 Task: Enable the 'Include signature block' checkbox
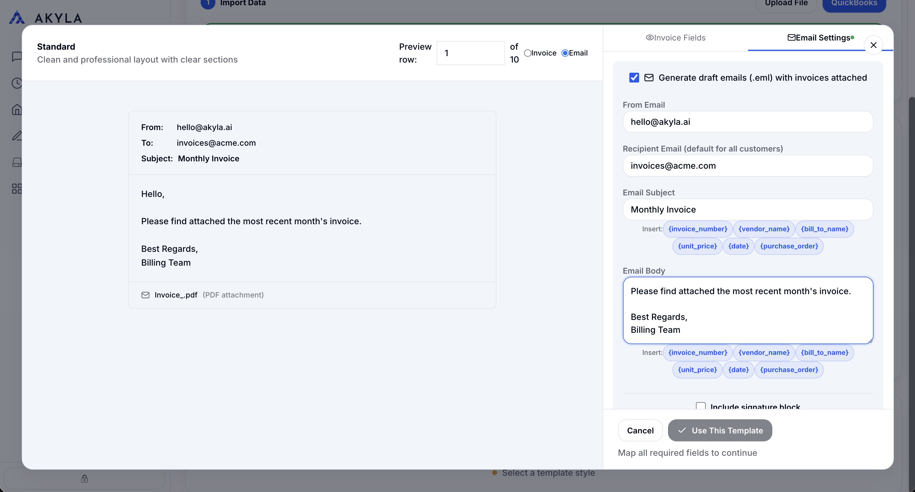(701, 406)
